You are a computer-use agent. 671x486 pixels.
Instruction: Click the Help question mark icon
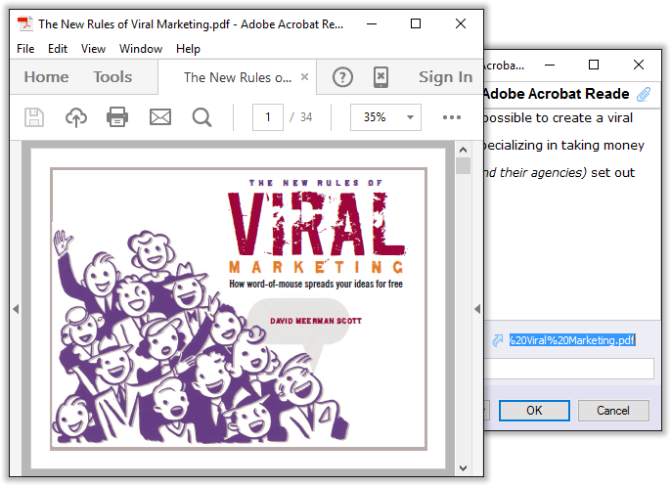[x=342, y=77]
